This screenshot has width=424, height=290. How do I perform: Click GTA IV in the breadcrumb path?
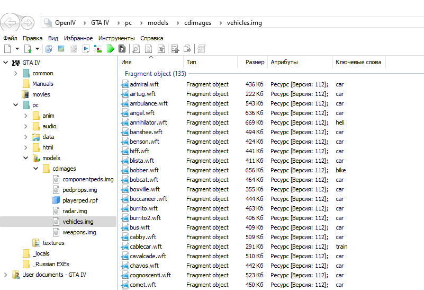(x=100, y=23)
